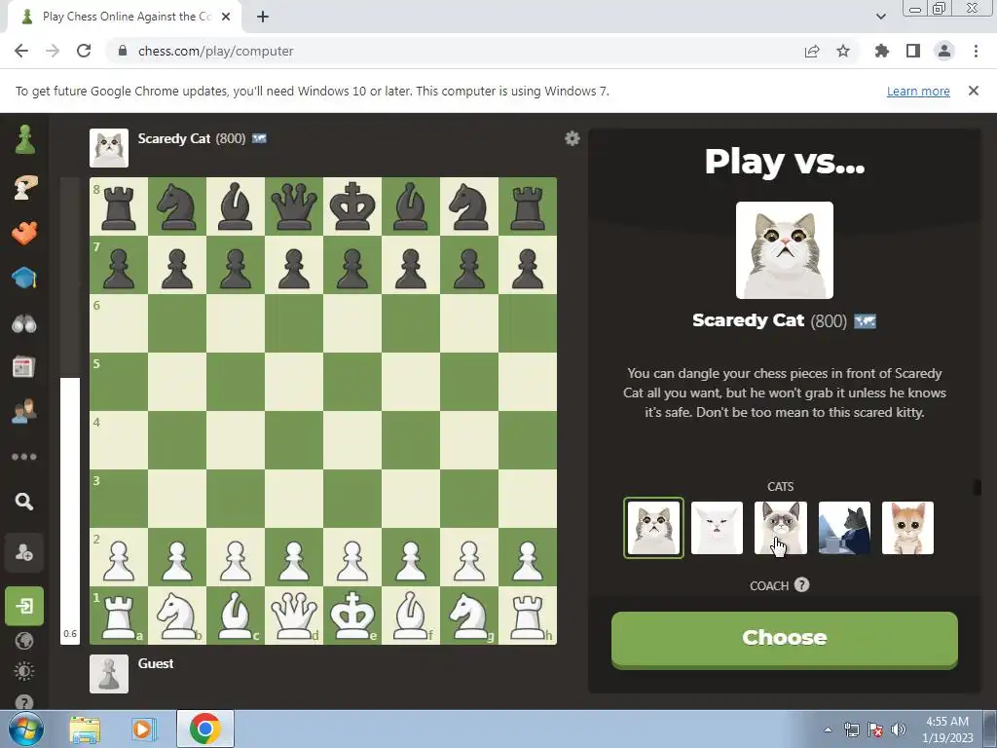997x748 pixels.
Task: Click the country flag next to Scaredy Cat (800) in panel
Action: pyautogui.click(x=865, y=321)
